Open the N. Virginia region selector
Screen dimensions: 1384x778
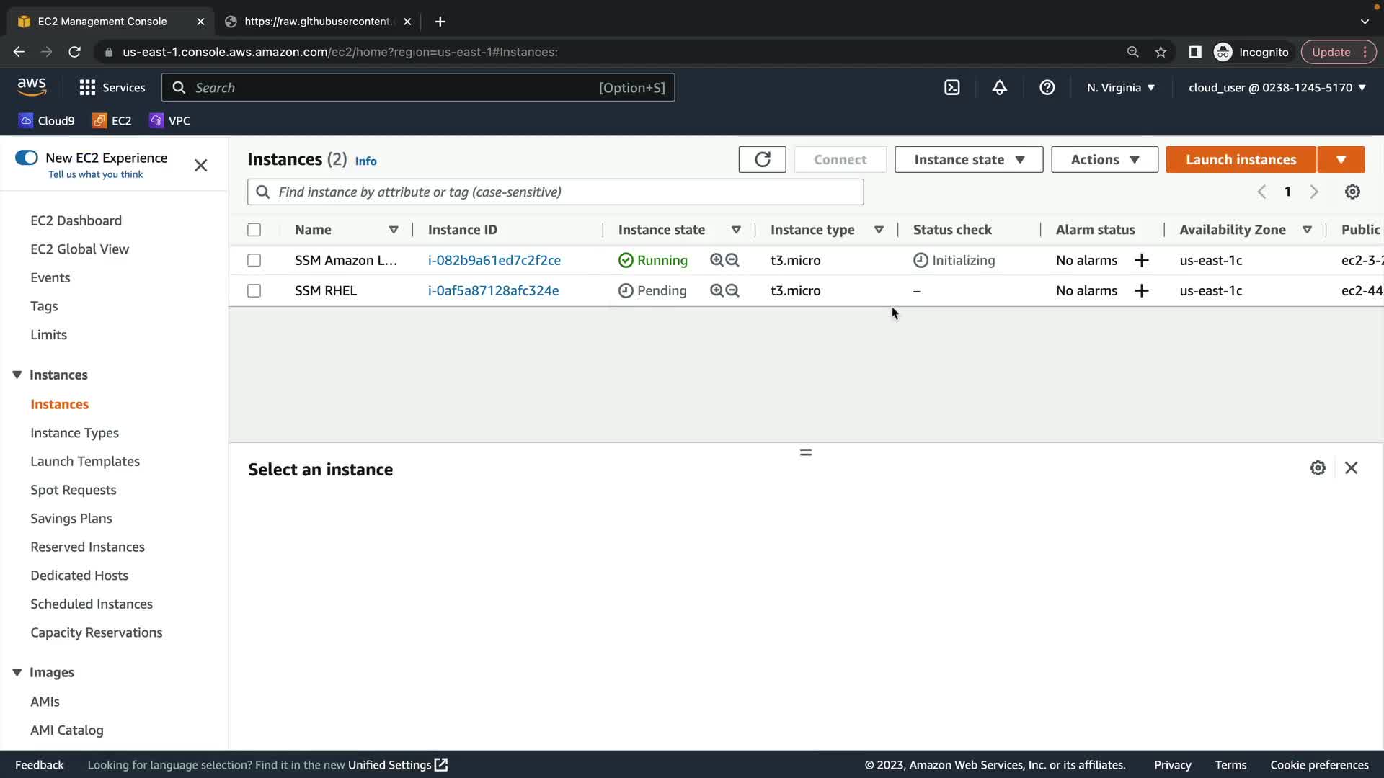pos(1121,87)
